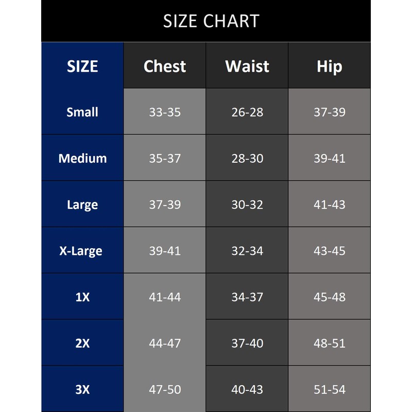The height and width of the screenshot is (412, 412).
Task: Click the Large hip value 41-43
Action: click(330, 204)
